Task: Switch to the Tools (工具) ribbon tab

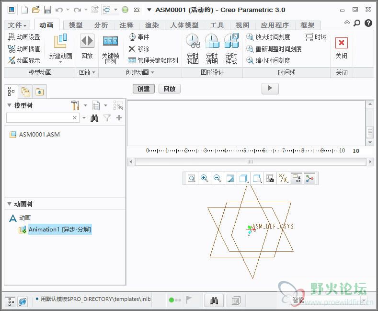Action: (x=217, y=25)
